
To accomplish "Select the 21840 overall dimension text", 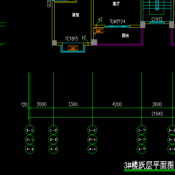I will pyautogui.click(x=157, y=113).
